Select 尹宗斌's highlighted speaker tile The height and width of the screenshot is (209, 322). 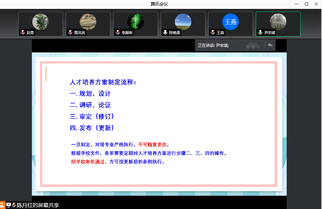pyautogui.click(x=278, y=23)
